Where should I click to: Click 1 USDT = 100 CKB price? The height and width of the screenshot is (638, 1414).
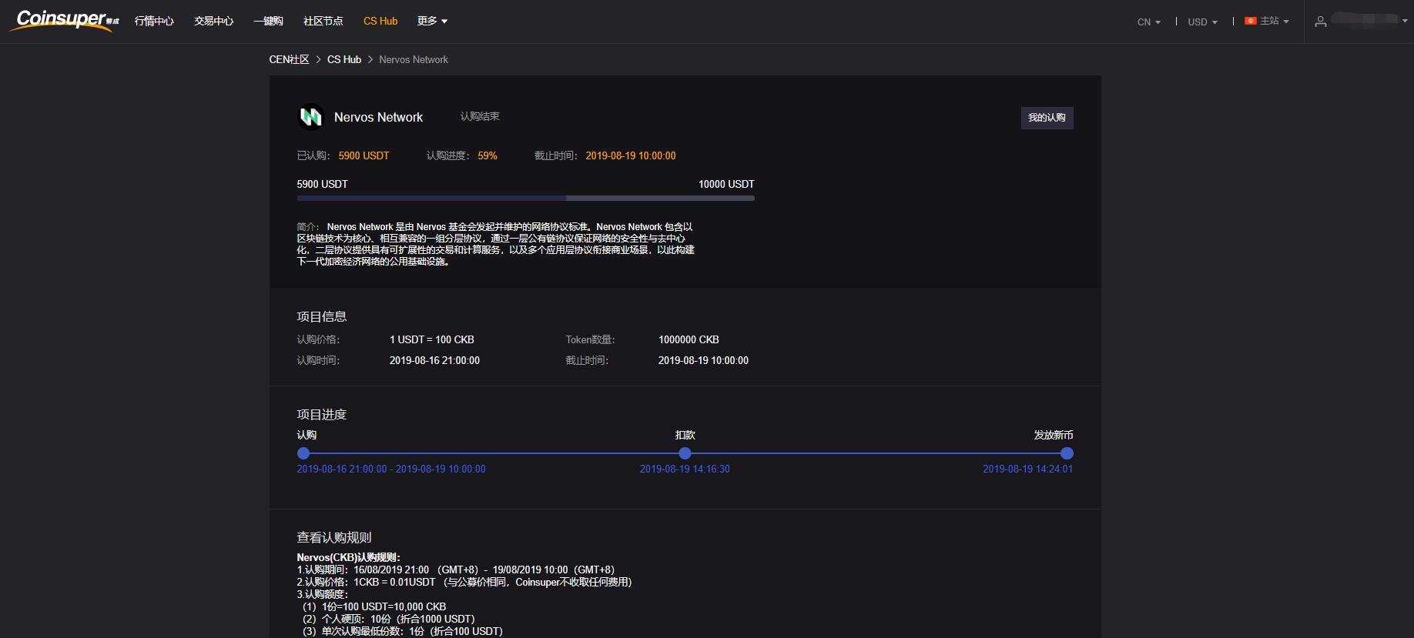point(432,339)
